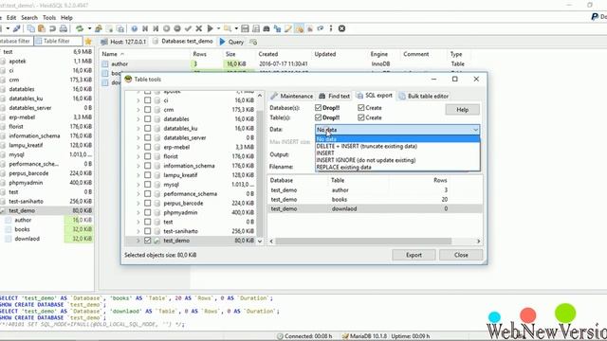Select the downlaod row in results list
This screenshot has width=607, height=341.
point(375,208)
